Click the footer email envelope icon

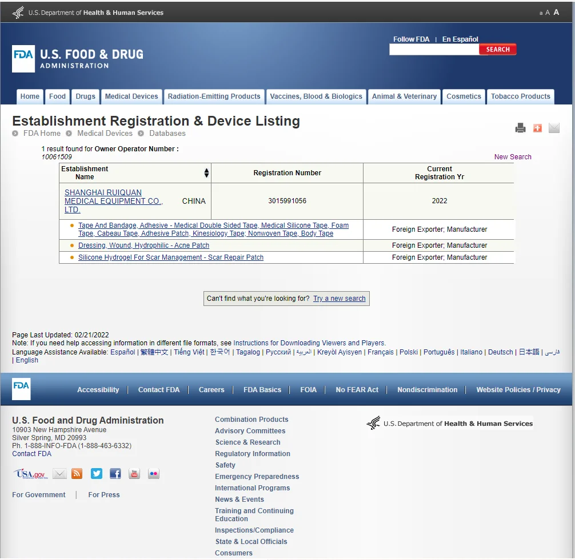pos(59,474)
